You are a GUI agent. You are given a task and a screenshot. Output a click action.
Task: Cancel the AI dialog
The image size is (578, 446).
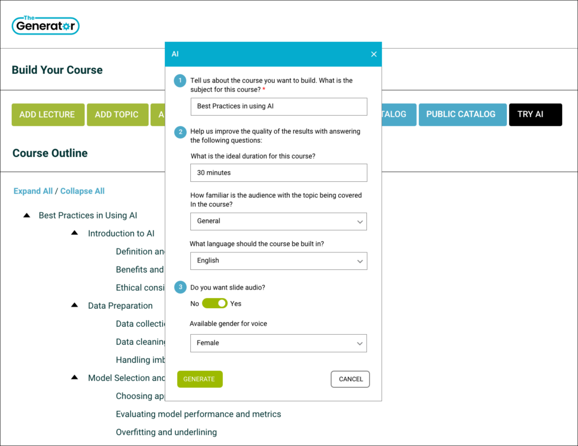[350, 379]
